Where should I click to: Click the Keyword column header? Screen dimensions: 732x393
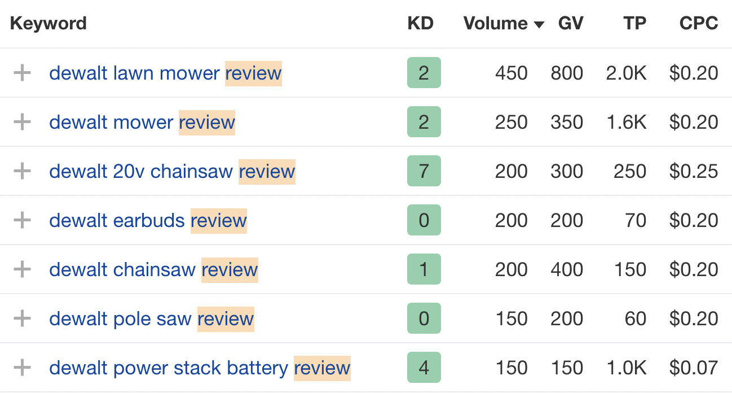click(48, 24)
